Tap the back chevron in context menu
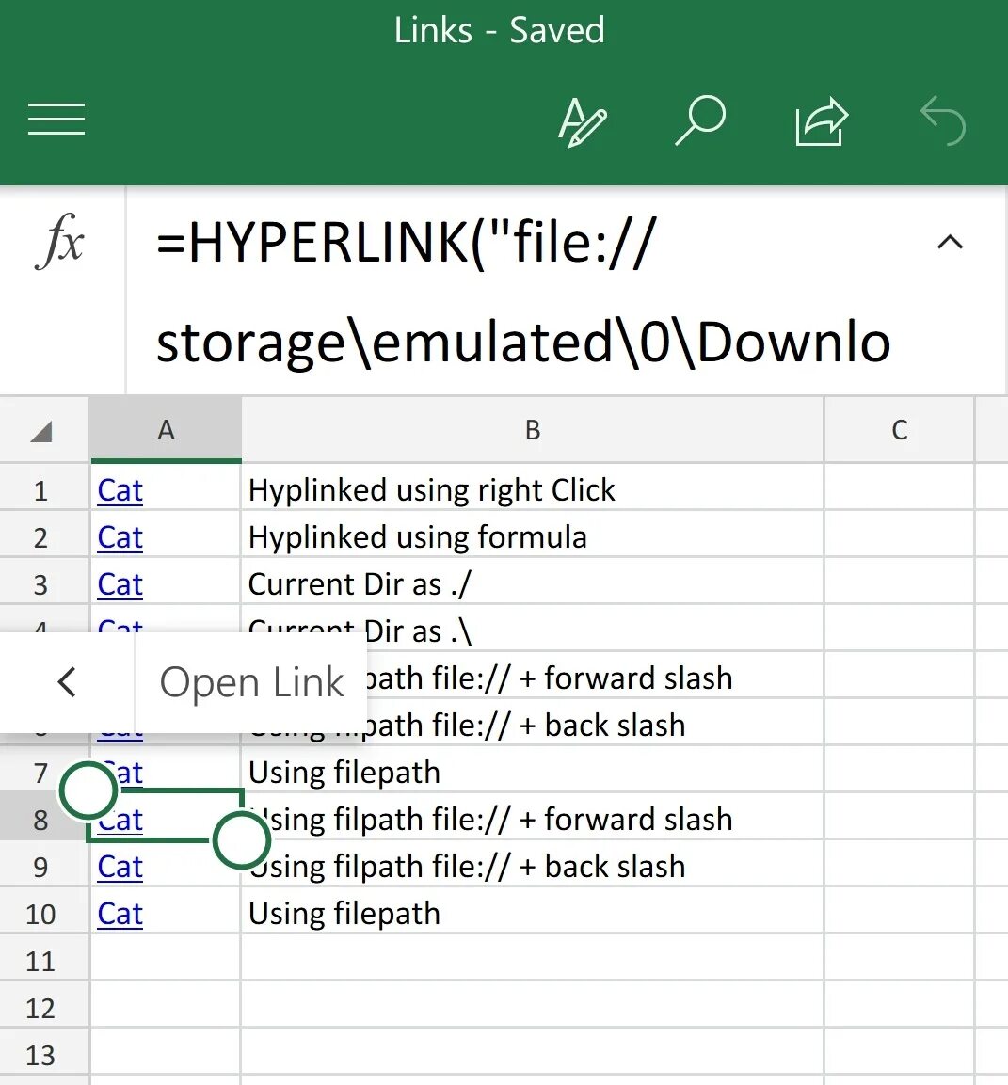Viewport: 1008px width, 1085px height. 67,682
